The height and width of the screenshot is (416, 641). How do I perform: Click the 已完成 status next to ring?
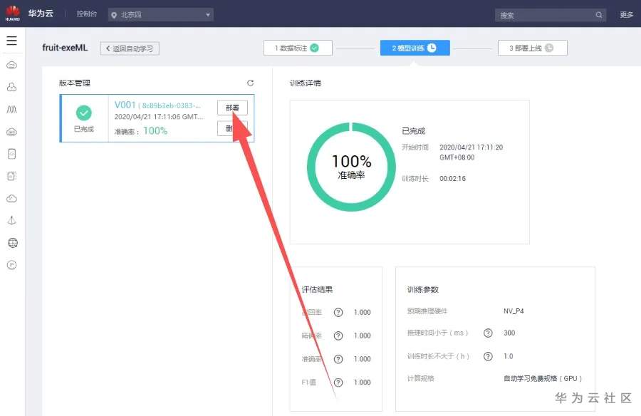pos(413,131)
